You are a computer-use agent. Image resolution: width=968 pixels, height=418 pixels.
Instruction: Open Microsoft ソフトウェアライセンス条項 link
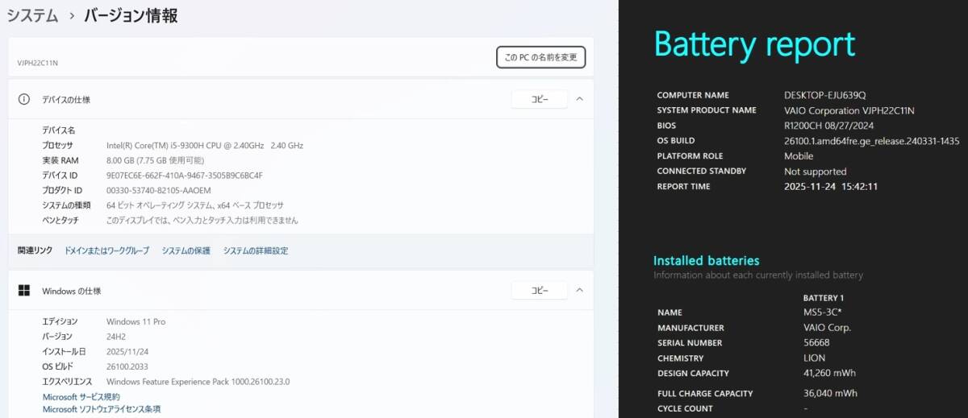tap(102, 409)
